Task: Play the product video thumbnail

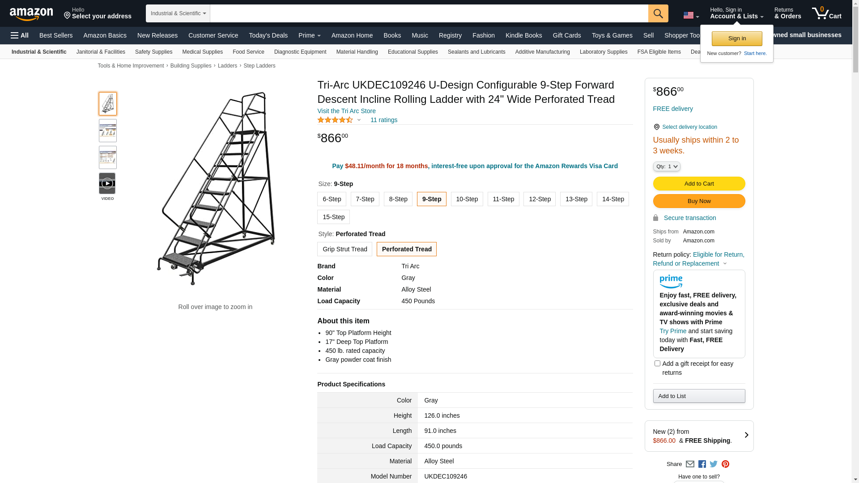Action: [x=107, y=184]
